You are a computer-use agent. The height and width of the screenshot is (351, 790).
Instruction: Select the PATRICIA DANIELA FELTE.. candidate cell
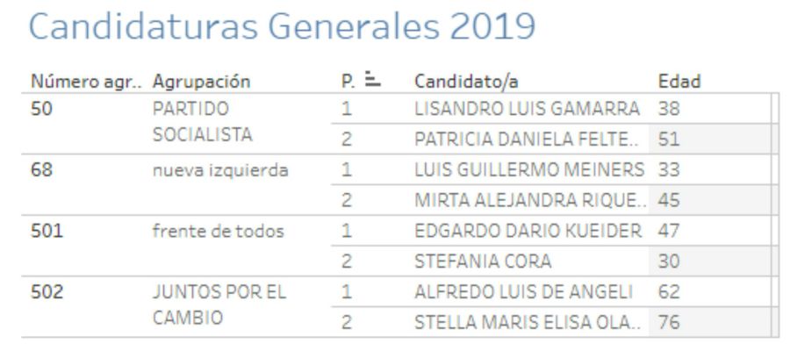click(526, 140)
